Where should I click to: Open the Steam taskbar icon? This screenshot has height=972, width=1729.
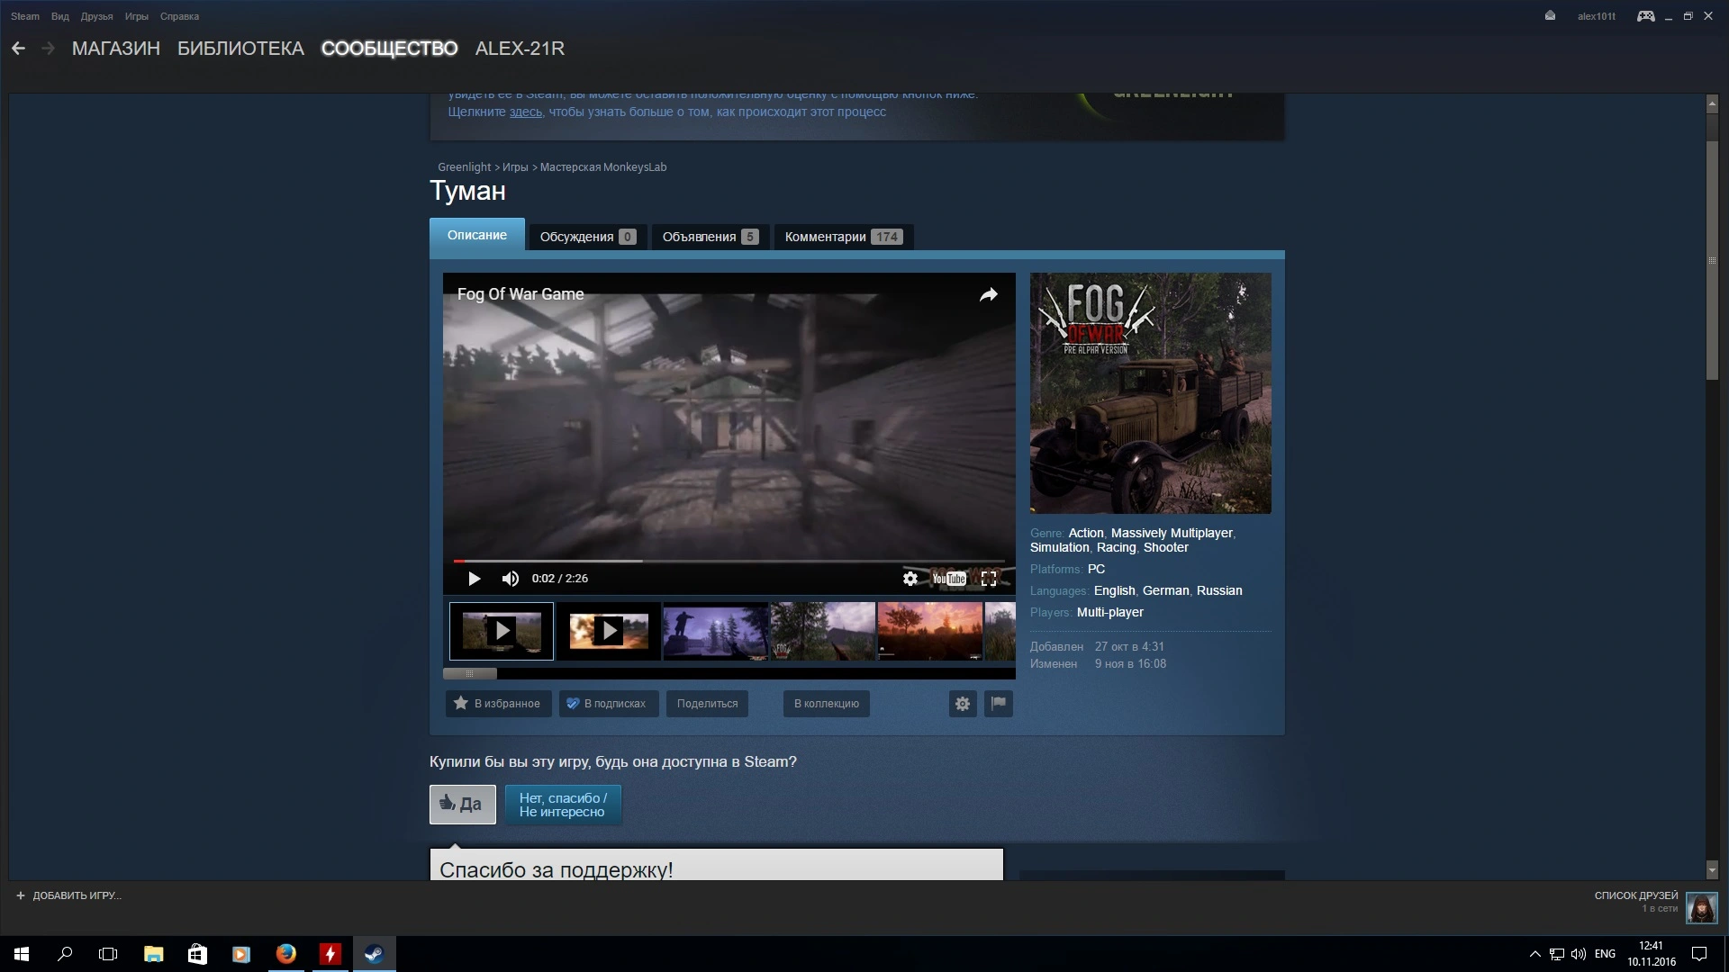[x=374, y=954]
